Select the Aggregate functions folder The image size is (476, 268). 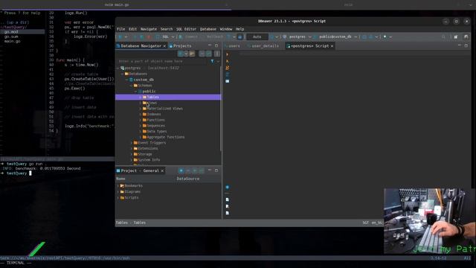165,137
